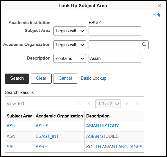Select subject area ASH

click(x=11, y=126)
